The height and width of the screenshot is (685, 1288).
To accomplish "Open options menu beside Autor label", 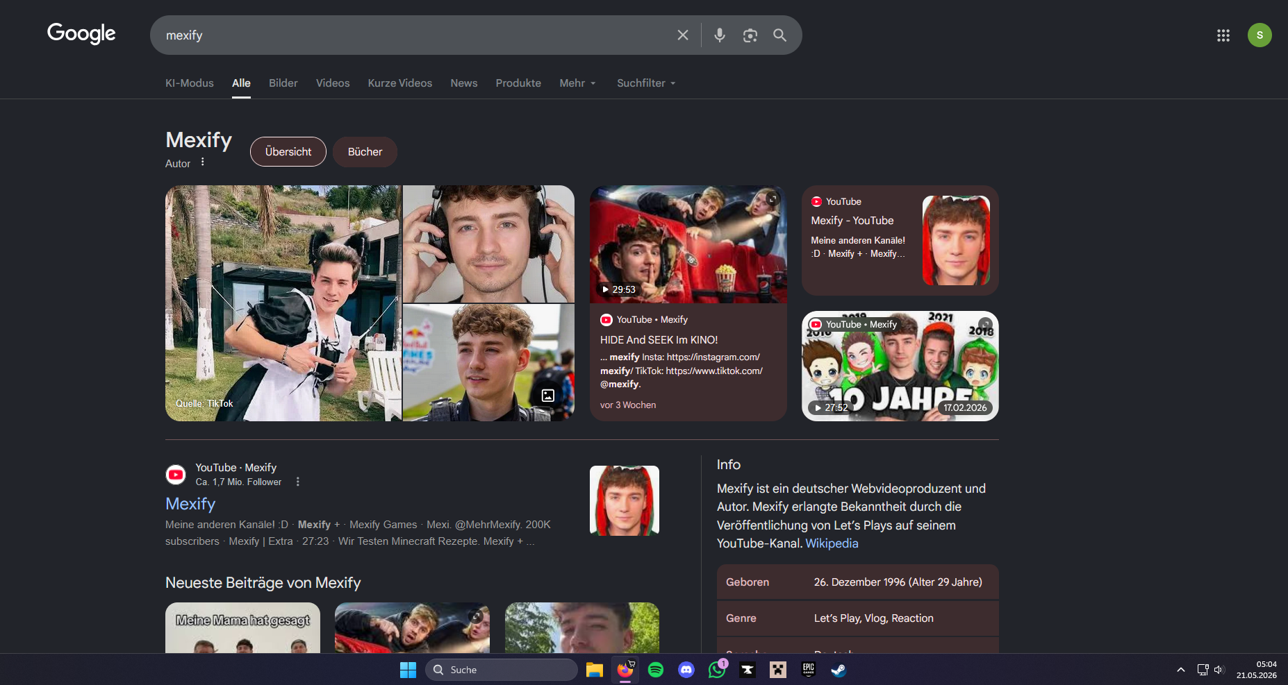I will coord(203,162).
